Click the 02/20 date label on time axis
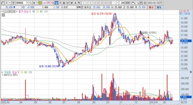 tap(184, 102)
